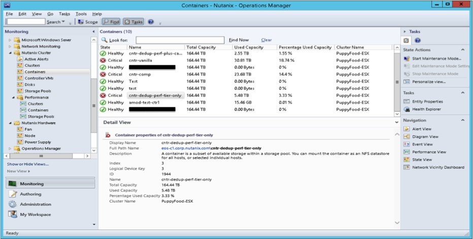Collapse the State Actions section
This screenshot has width=473, height=239.
click(x=463, y=50)
